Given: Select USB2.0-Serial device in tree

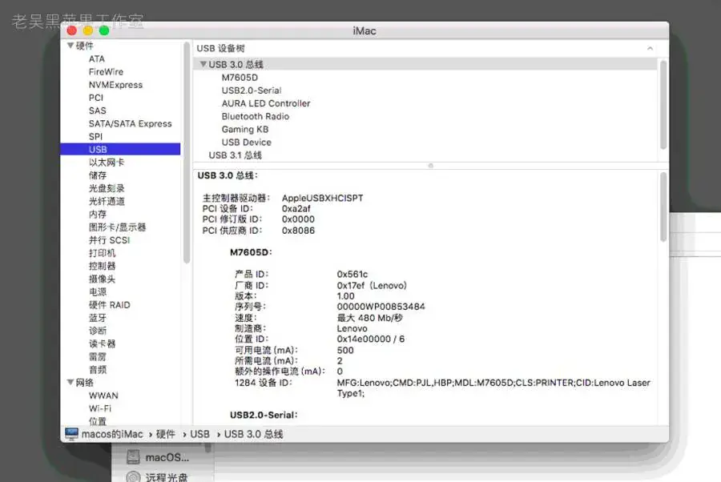Looking at the screenshot, I should tap(251, 90).
